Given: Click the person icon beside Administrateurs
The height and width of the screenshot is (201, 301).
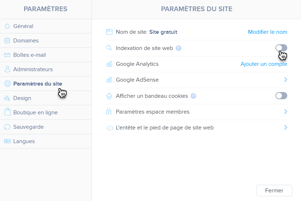Looking at the screenshot, I should pos(7,69).
